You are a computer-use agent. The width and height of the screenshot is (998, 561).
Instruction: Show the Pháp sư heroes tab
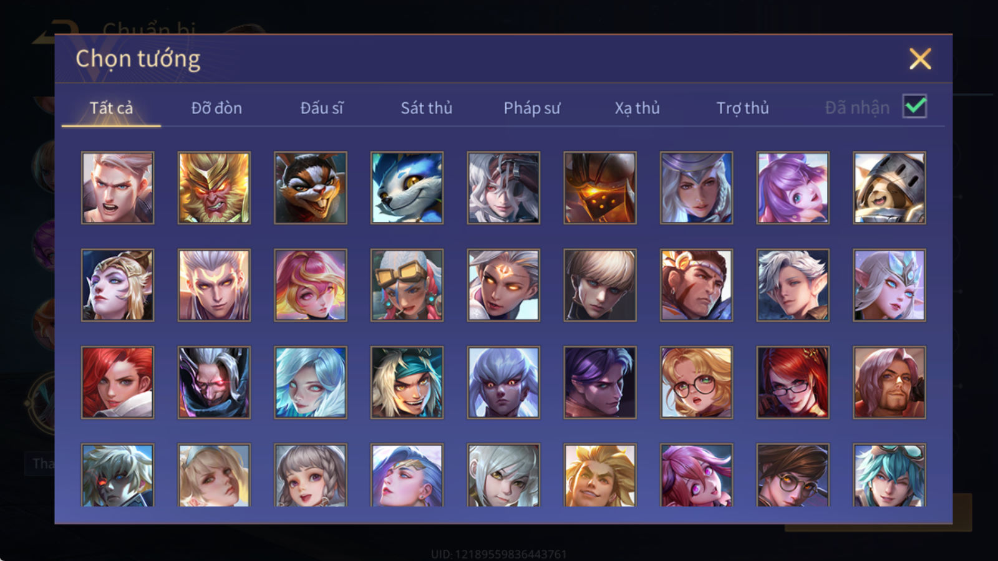tap(532, 108)
